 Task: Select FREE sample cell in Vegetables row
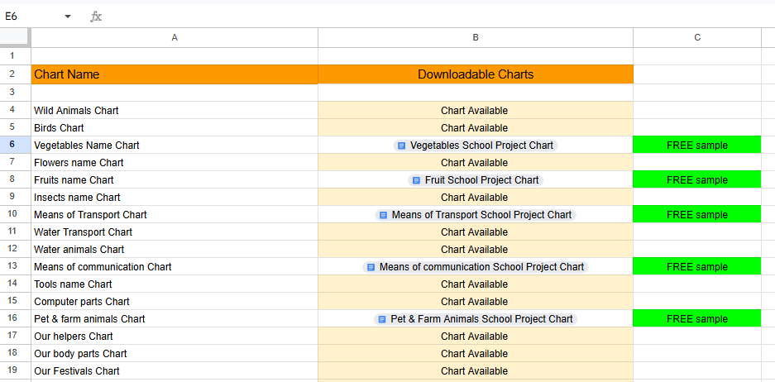tap(697, 146)
